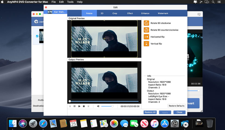This screenshot has width=225, height=130.
Task: Launch Siri from the dock
Action: tap(23, 123)
